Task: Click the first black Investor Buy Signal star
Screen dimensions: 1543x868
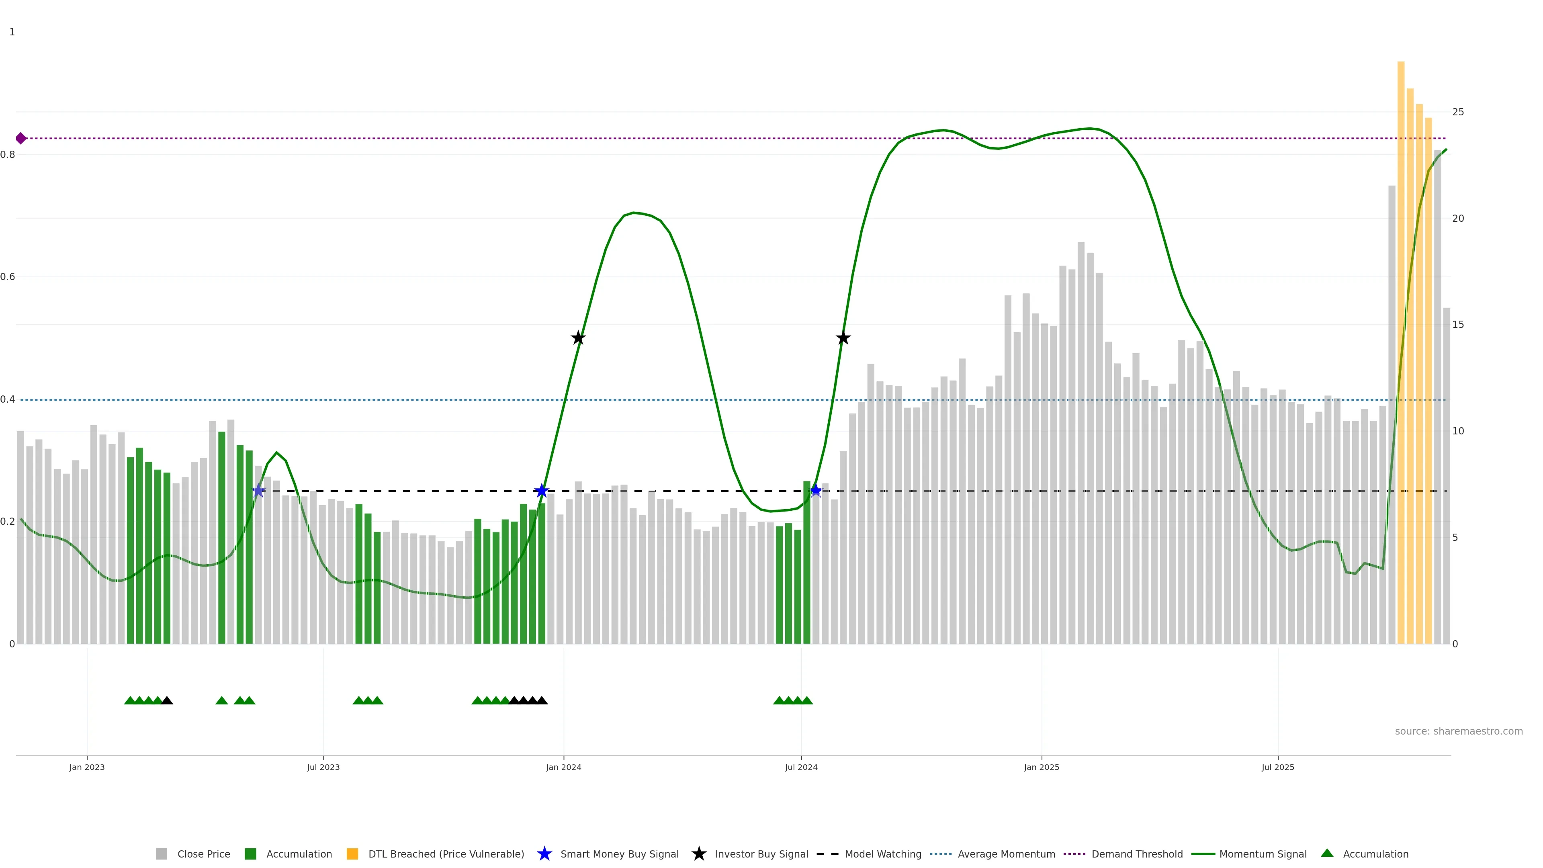Action: tap(578, 338)
